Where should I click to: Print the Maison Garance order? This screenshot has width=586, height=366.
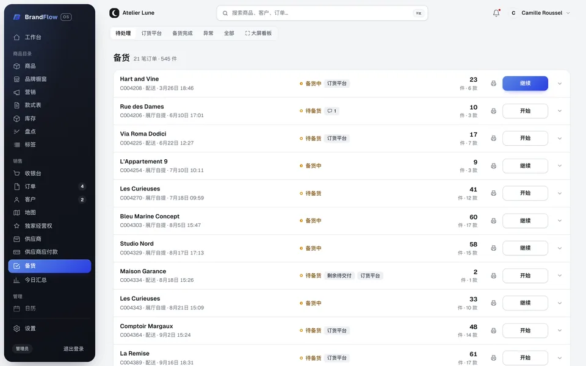point(493,276)
